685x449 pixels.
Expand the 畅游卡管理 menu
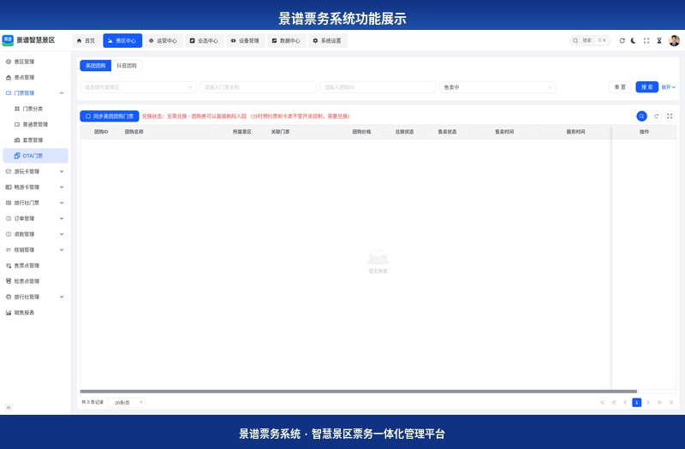[35, 187]
